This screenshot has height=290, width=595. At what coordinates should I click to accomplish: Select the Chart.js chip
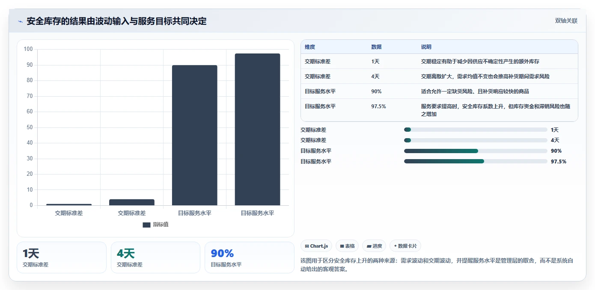[x=317, y=246]
